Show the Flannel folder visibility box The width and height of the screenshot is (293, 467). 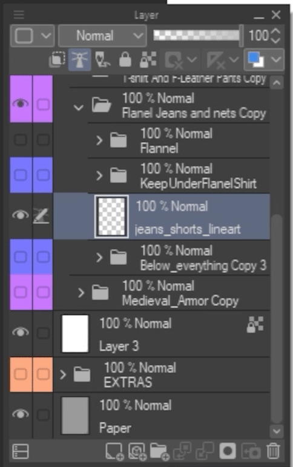21,140
